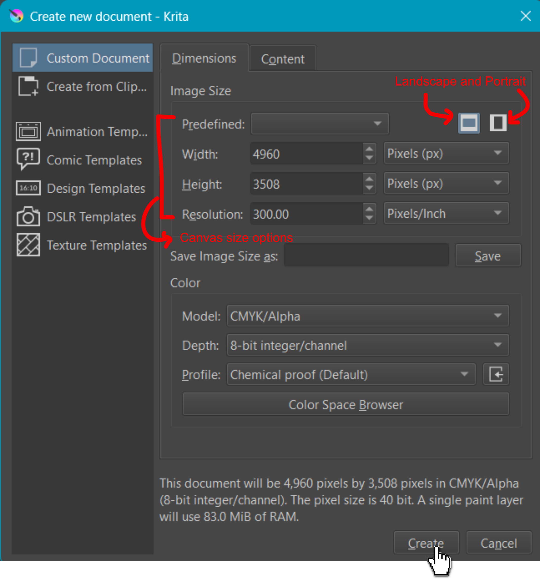The image size is (540, 579).
Task: Select Animation Temp... label in sidebar
Action: pyautogui.click(x=97, y=132)
